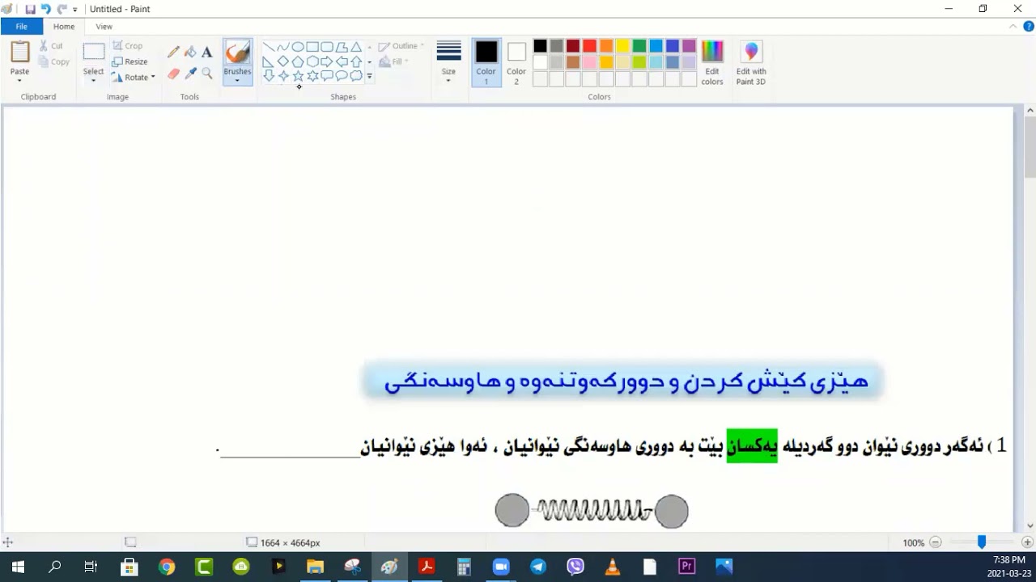Click the Copy button
1036x582 pixels.
coord(53,61)
